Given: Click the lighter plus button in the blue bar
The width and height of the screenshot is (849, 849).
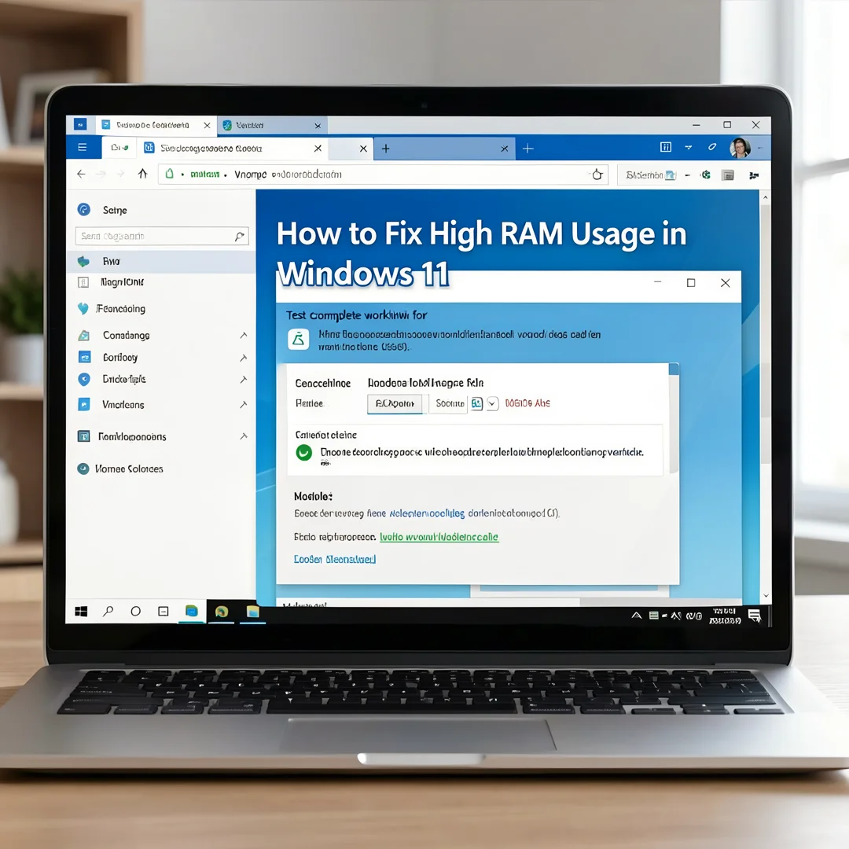Looking at the screenshot, I should (x=528, y=149).
